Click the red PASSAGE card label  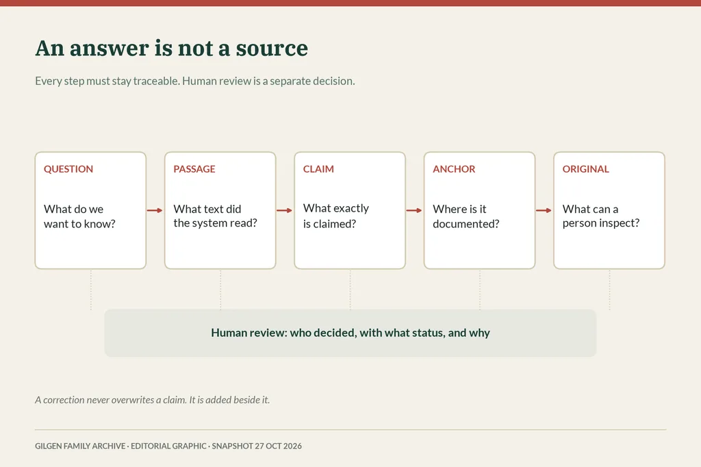pos(194,169)
